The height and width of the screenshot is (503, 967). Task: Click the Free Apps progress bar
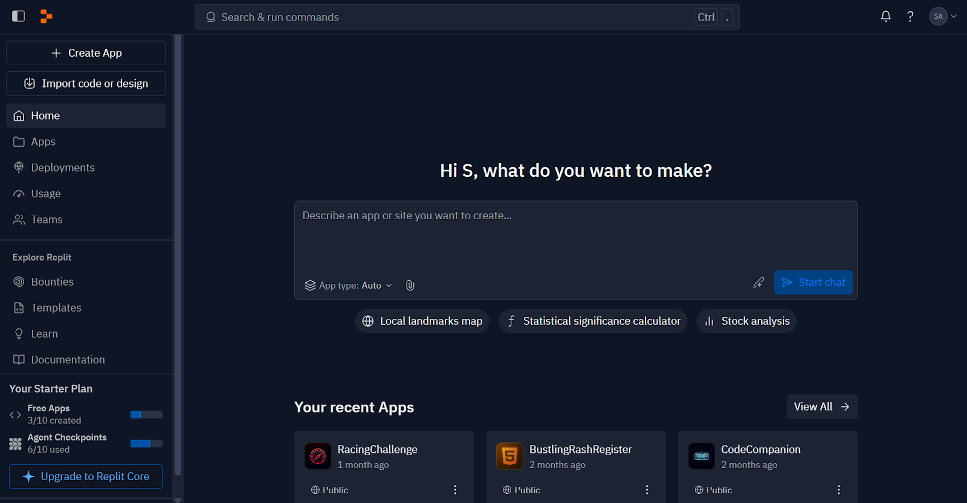point(146,414)
